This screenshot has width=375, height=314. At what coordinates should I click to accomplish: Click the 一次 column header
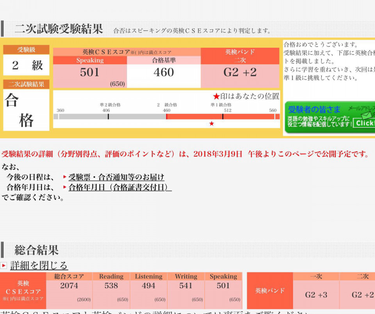coord(316,276)
